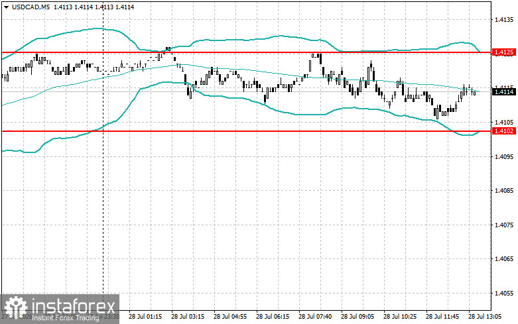The image size is (518, 324).
Task: Click the 28 Jul 07:40 time label
Action: pyautogui.click(x=315, y=317)
